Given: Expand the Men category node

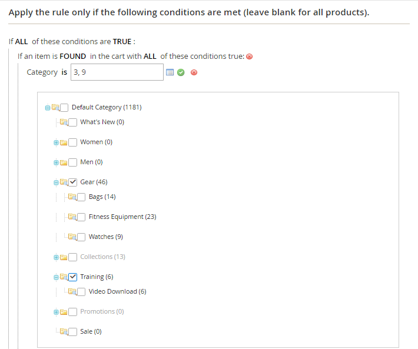Looking at the screenshot, I should (x=56, y=162).
